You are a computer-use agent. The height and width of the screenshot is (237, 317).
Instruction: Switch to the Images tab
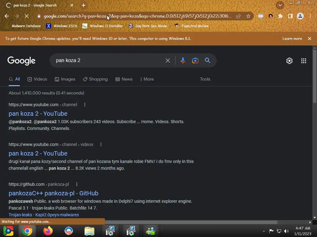(x=65, y=79)
